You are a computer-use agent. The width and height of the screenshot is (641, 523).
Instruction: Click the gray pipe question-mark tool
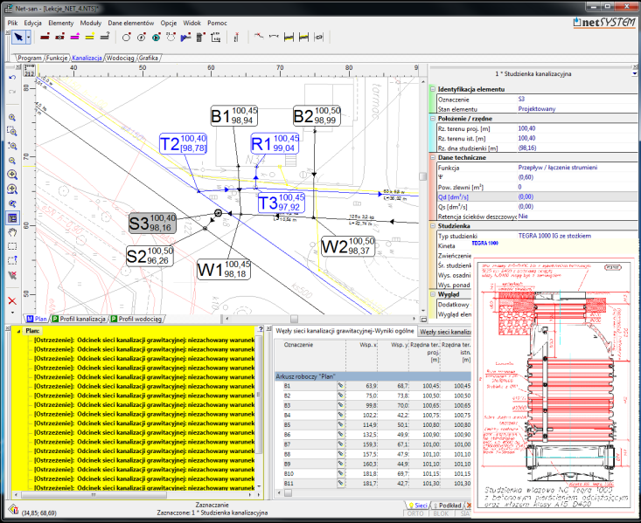105,38
